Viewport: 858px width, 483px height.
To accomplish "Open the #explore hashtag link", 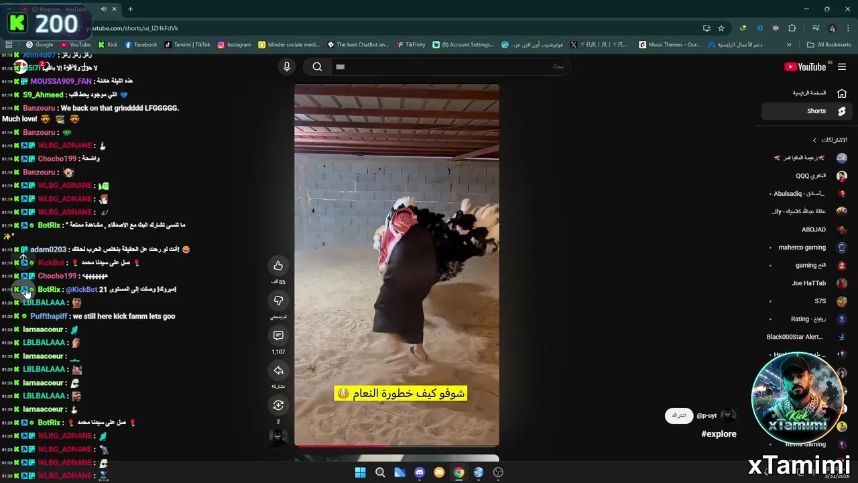I will click(719, 434).
